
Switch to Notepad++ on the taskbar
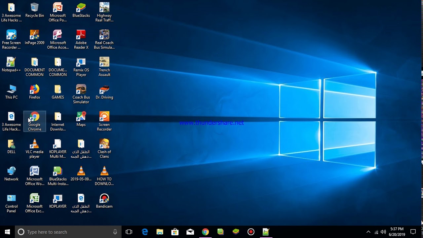[266, 232]
